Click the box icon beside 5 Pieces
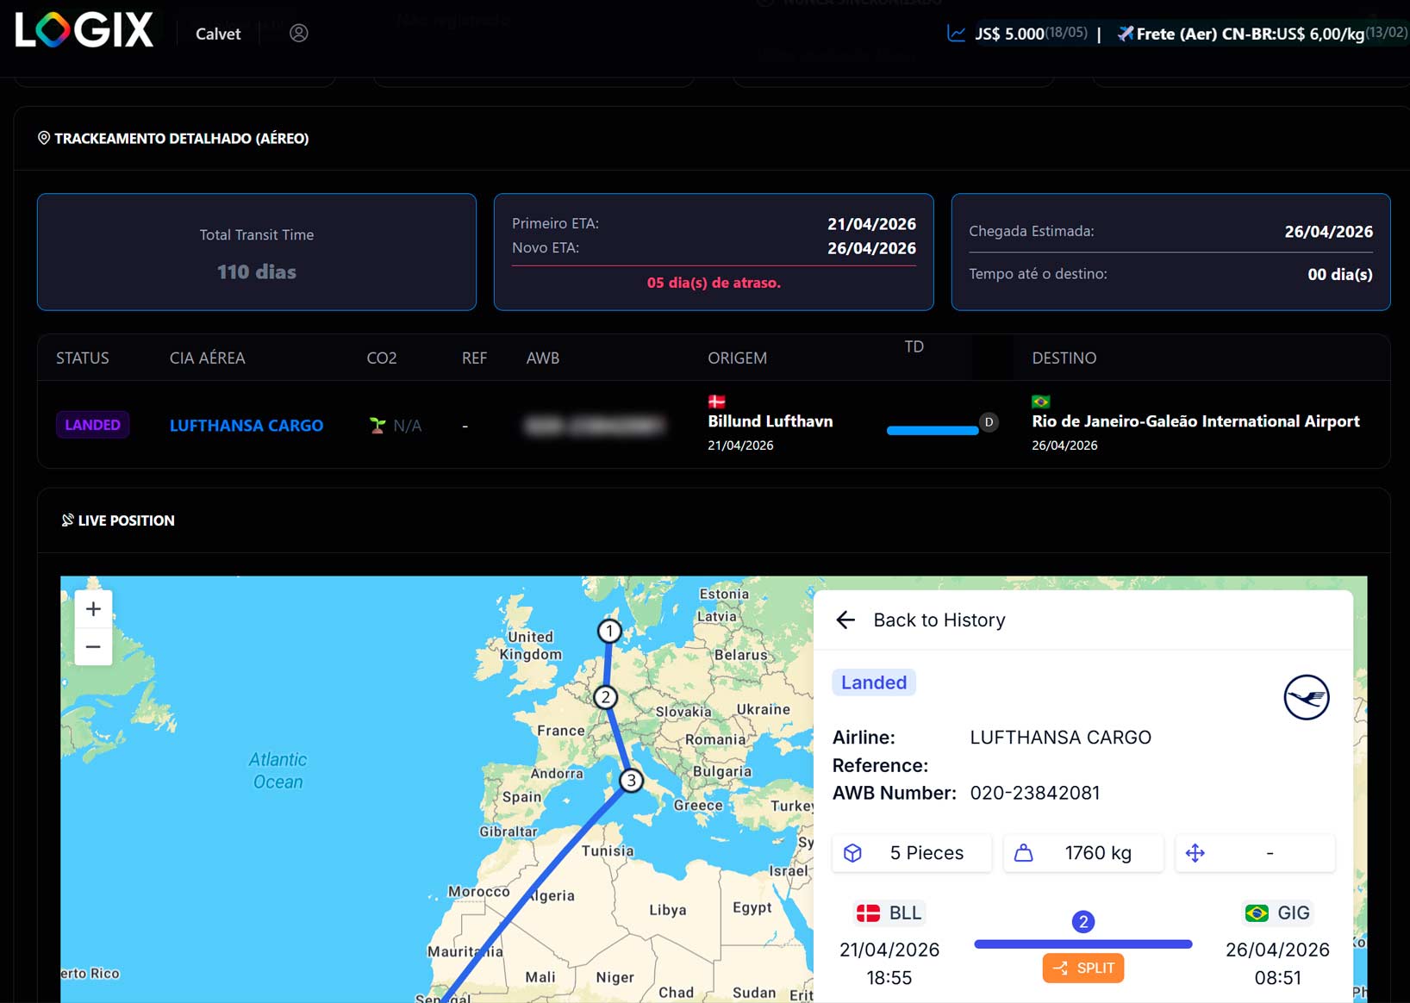 pos(852,853)
